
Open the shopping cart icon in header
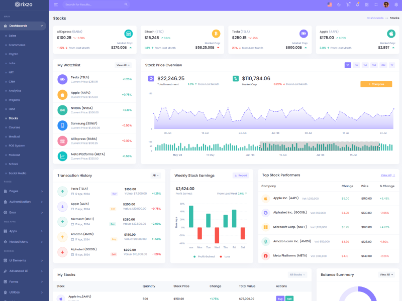pyautogui.click(x=348, y=5)
